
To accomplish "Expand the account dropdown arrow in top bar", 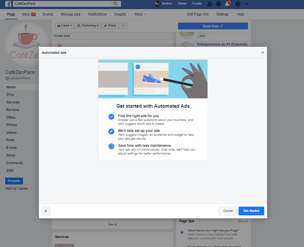I will coord(246,4).
